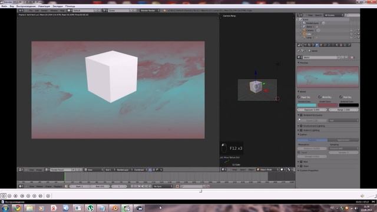The width and height of the screenshot is (377, 212).
Task: Open the Physics properties tab
Action: coord(349,45)
